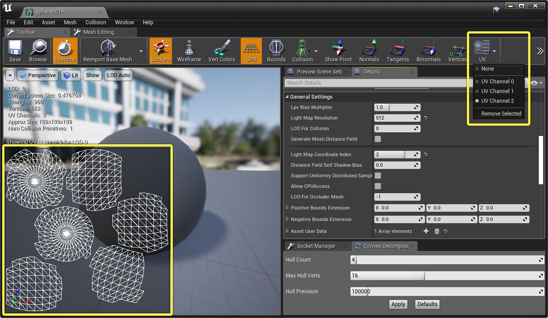Click the Show Pivot icon

[x=338, y=51]
